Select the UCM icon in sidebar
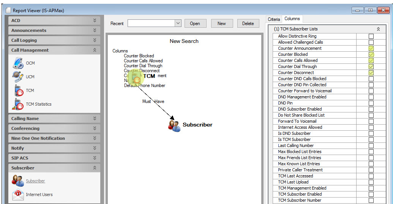393x204 pixels. [18, 77]
